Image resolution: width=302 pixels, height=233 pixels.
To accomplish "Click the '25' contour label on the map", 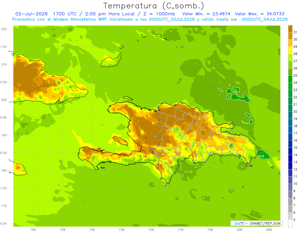I will coord(235,93).
